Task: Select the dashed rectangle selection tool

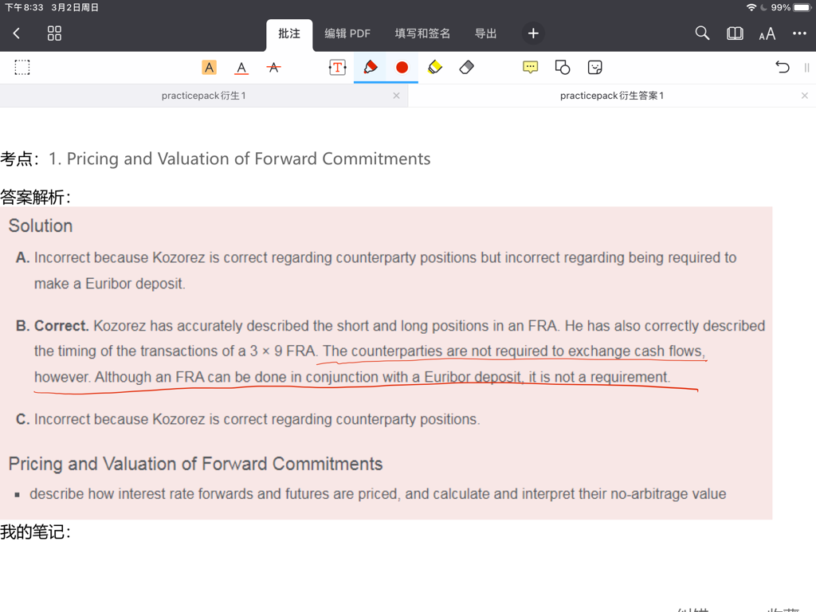Action: pyautogui.click(x=22, y=67)
